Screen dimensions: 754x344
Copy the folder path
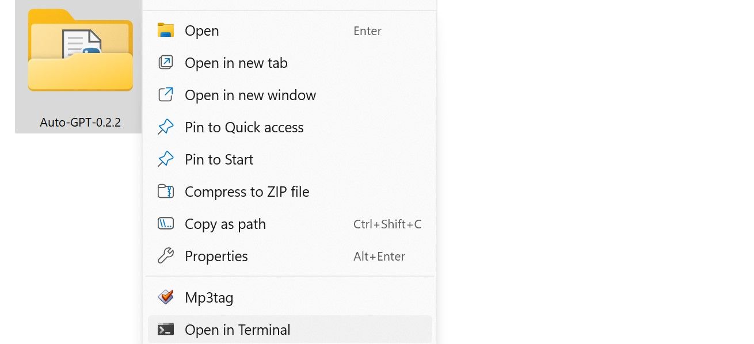pos(225,224)
